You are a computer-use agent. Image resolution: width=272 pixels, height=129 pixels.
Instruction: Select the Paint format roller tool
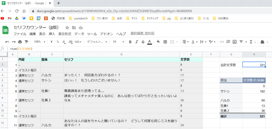coord(27,42)
